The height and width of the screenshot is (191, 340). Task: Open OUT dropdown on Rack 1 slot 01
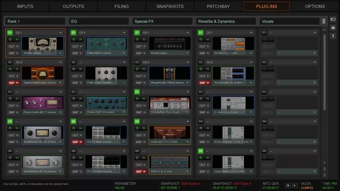tap(13, 46)
